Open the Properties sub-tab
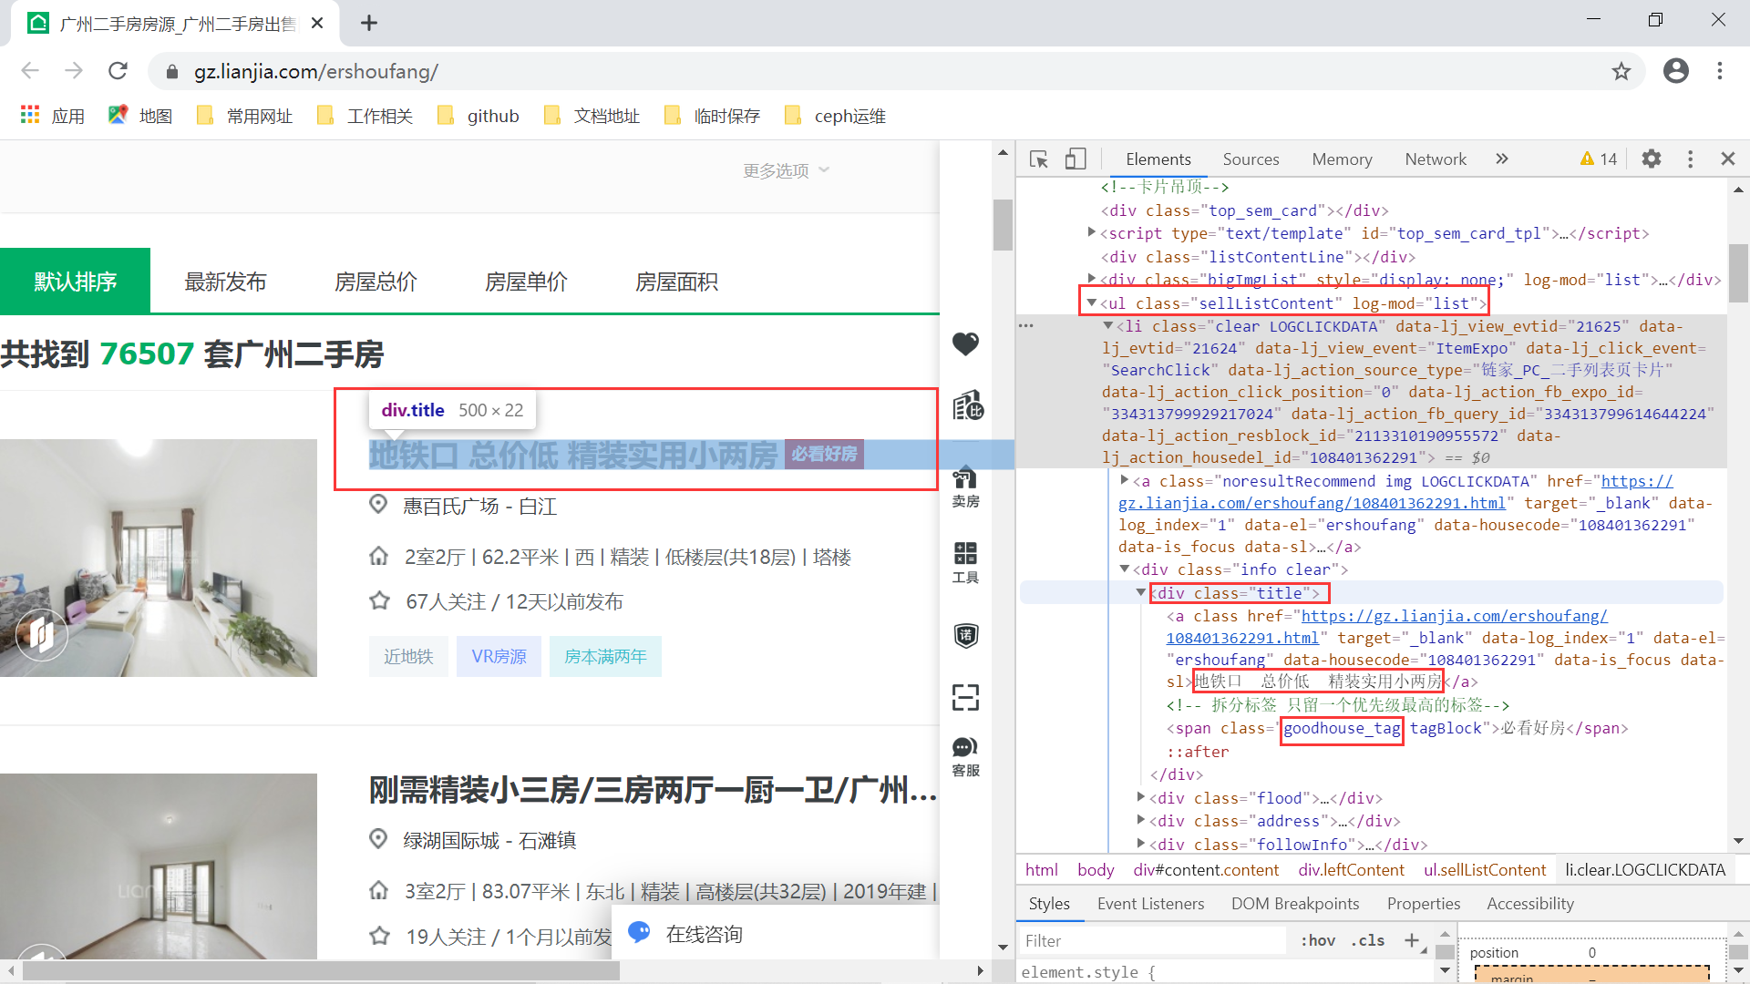1750x984 pixels. 1424,904
